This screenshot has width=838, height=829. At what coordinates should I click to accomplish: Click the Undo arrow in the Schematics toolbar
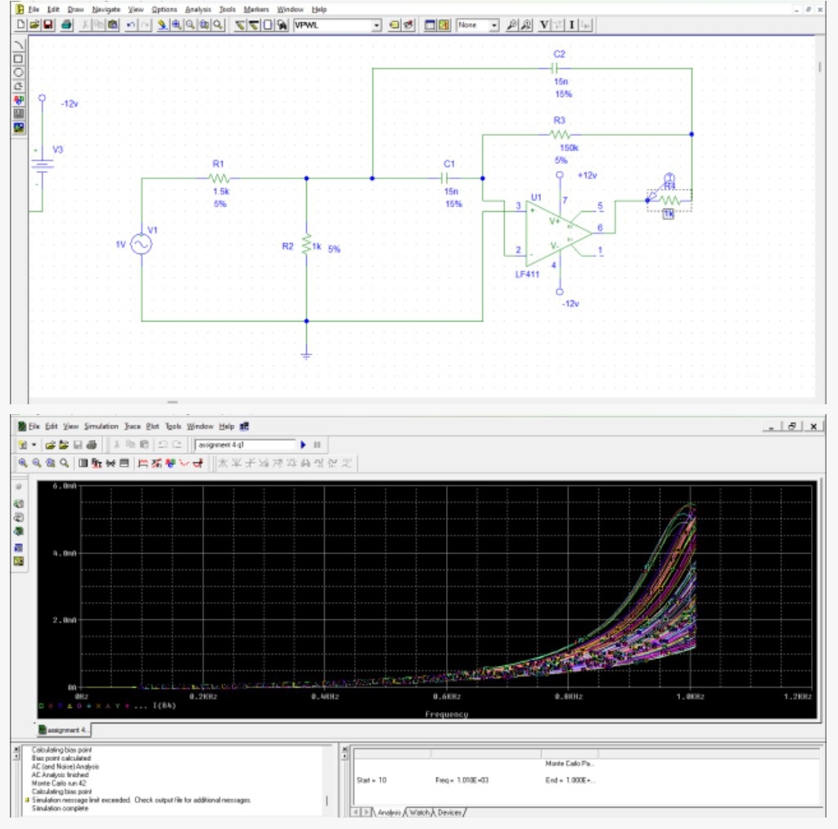click(130, 25)
